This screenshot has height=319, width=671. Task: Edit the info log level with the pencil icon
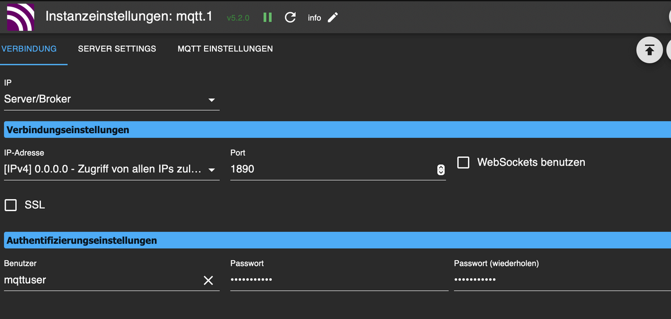[333, 17]
